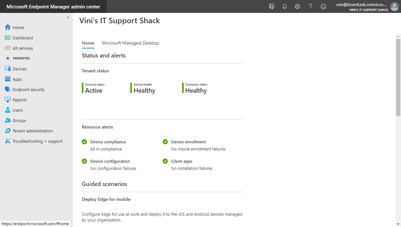
Task: Collapse the sidebar navigation menu
Action: click(x=68, y=17)
